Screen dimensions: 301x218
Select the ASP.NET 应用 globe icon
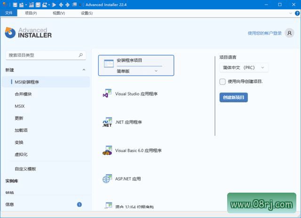point(107,179)
